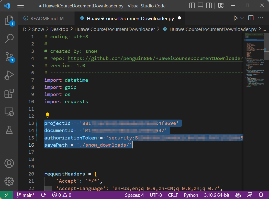
Task: Click the unsaved dot on the active tab
Action: pos(179,18)
